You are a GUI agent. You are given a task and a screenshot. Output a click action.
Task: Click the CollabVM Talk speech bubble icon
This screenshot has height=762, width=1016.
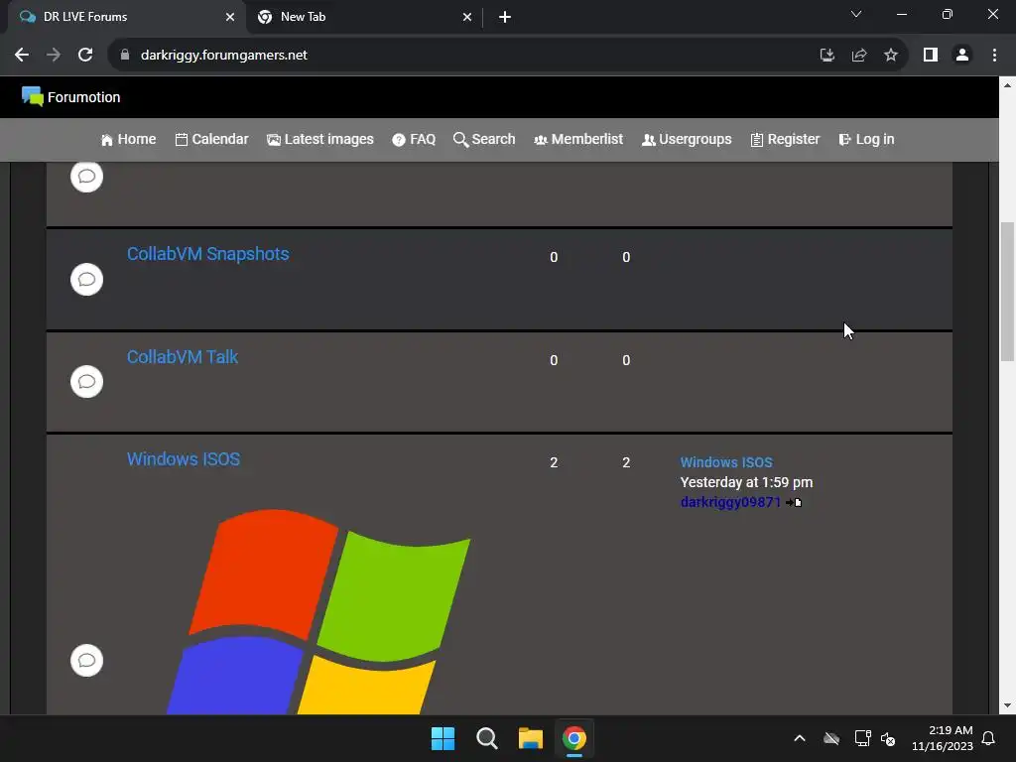[x=87, y=382]
